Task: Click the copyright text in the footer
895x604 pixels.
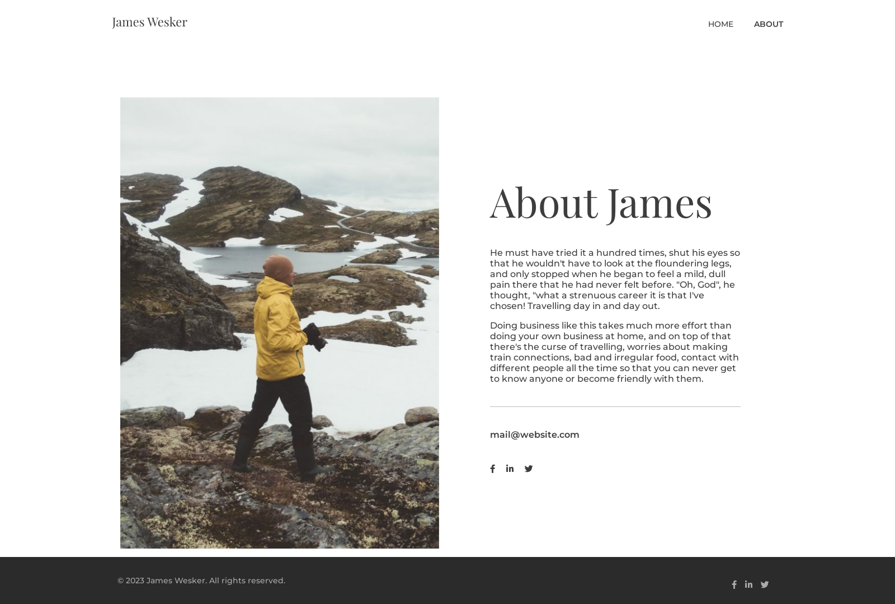Action: tap(201, 580)
